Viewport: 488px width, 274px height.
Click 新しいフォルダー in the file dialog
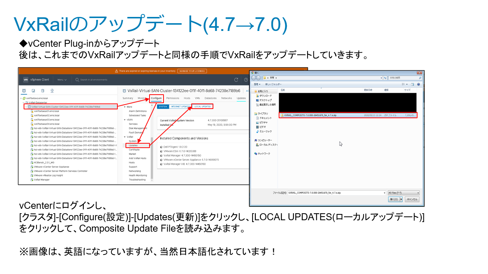273,84
